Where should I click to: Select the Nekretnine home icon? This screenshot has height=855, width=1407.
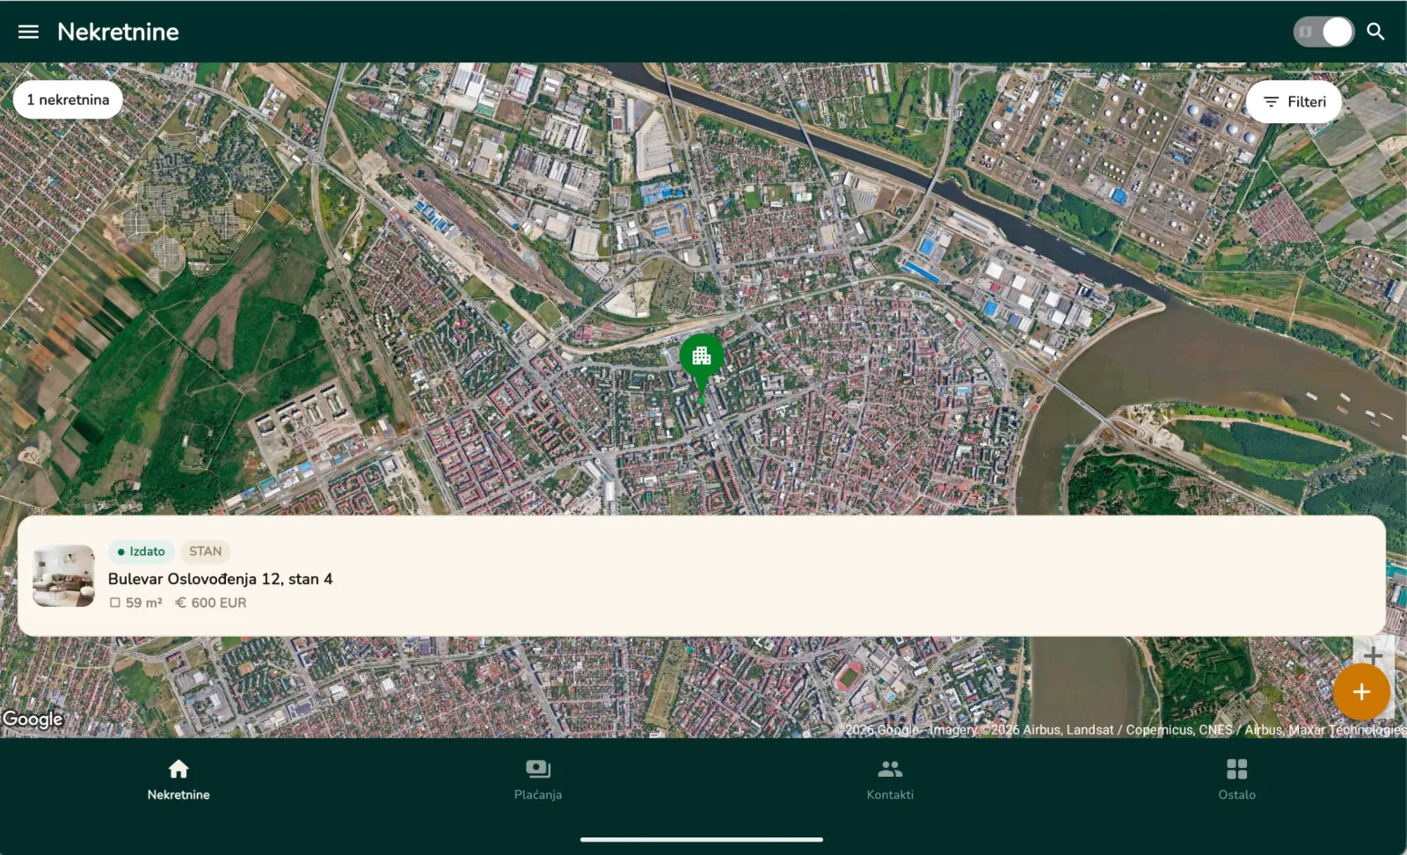[179, 770]
